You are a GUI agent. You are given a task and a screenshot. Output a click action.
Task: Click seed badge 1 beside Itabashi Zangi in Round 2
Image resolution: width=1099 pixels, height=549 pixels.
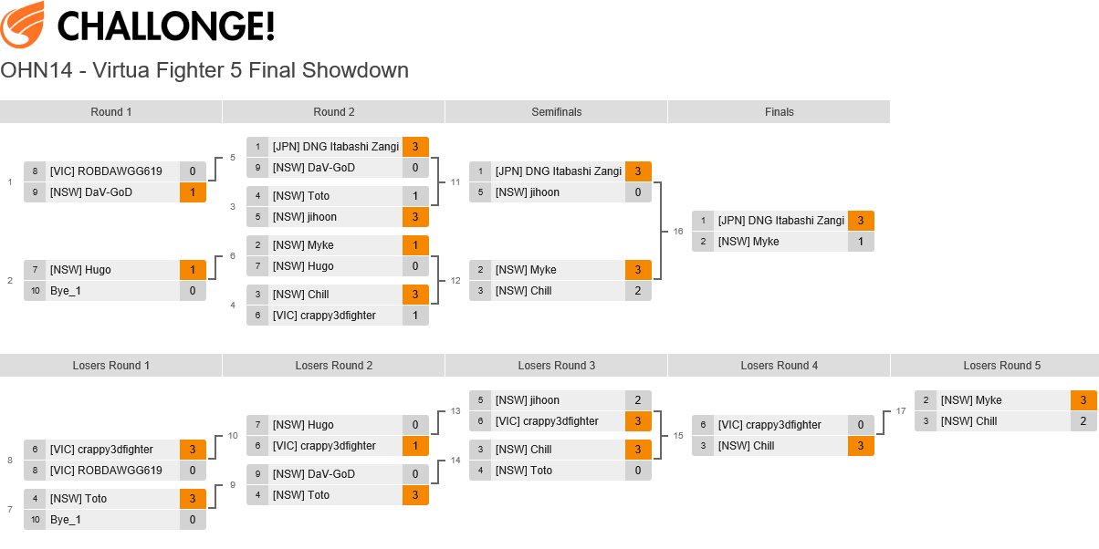pos(257,147)
